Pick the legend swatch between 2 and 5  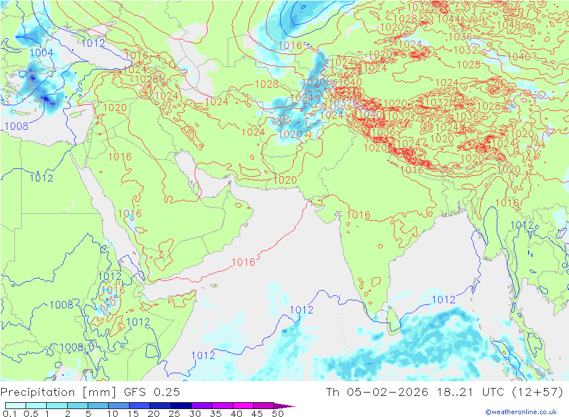pyautogui.click(x=77, y=406)
